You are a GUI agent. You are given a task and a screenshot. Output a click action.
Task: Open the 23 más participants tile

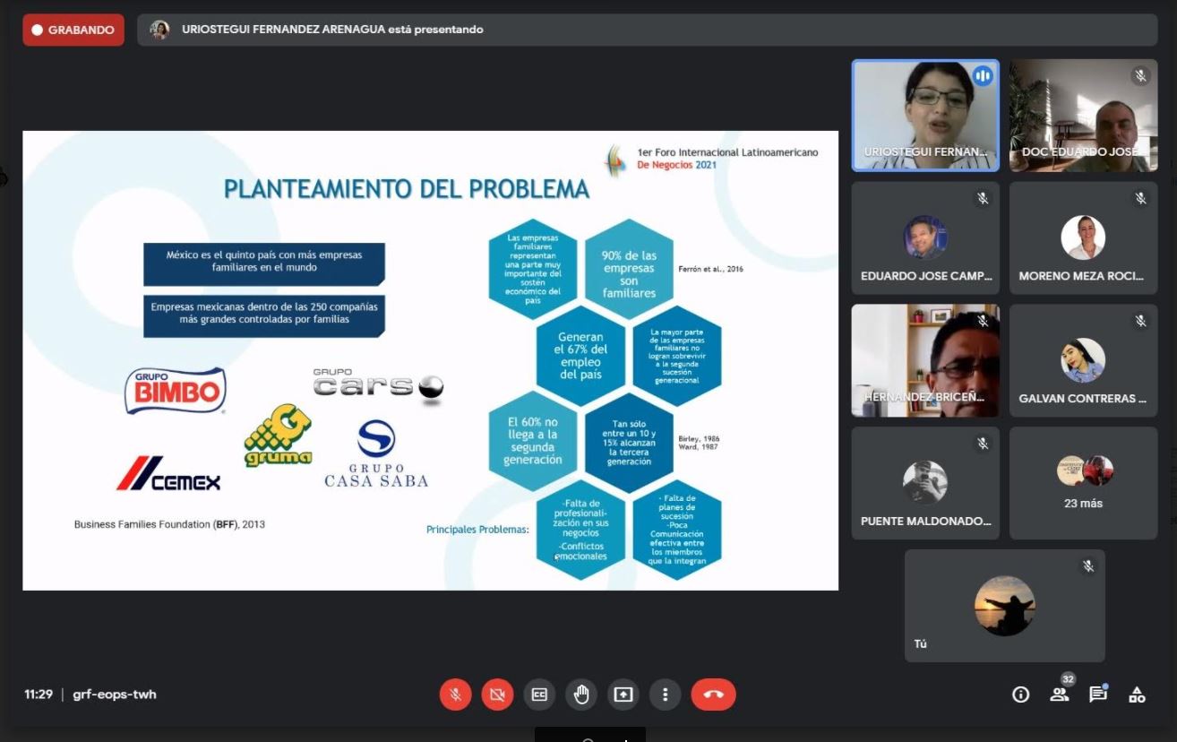pyautogui.click(x=1083, y=483)
